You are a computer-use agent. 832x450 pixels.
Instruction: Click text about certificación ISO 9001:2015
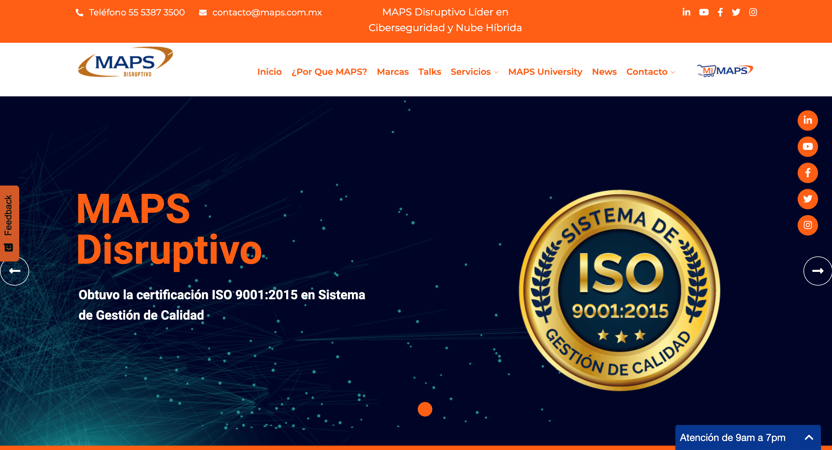click(x=222, y=305)
